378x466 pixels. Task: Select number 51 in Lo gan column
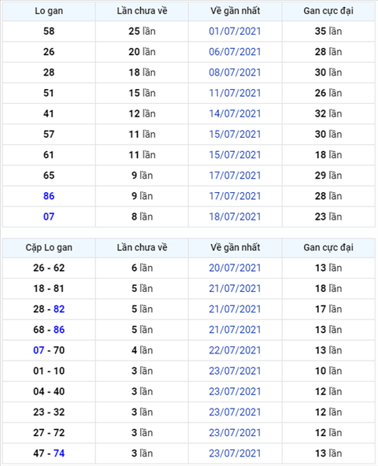pyautogui.click(x=49, y=93)
